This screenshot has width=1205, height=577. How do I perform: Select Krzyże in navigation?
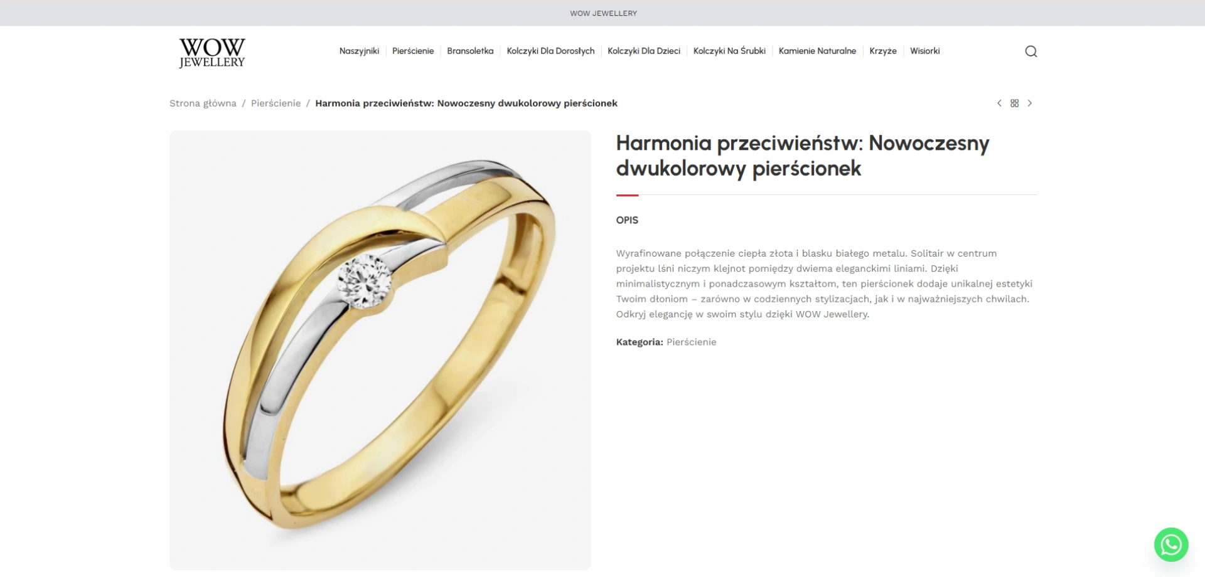click(883, 51)
